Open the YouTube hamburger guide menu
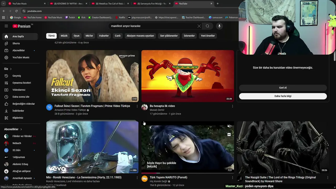Image resolution: width=336 pixels, height=189 pixels. click(x=6, y=26)
